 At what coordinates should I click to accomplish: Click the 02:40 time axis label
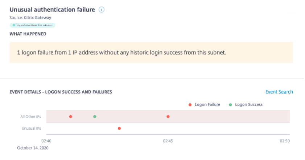coord(46,141)
